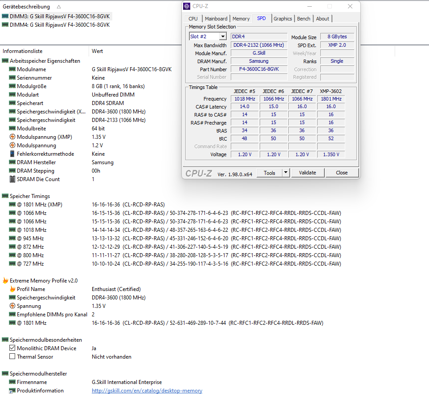Click the JEDEC #5 frequency 1018 MHz cell
The width and height of the screenshot is (429, 396).
tap(245, 99)
